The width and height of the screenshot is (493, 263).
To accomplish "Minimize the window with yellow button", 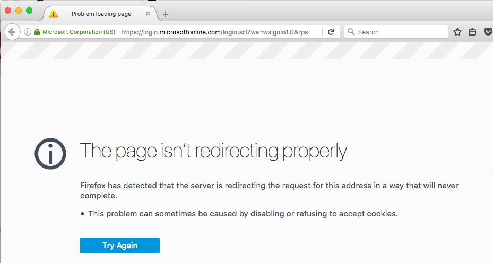I will coord(19,11).
